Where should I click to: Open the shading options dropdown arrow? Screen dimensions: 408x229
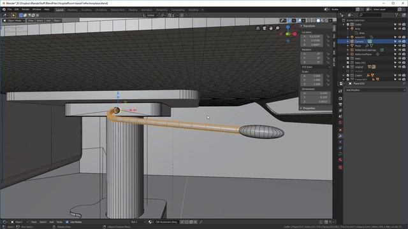click(x=330, y=20)
